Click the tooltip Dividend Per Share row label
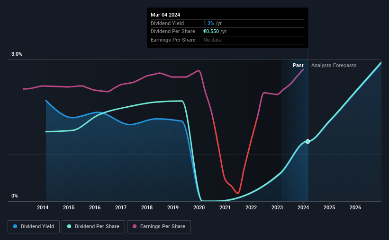The image size is (389, 240). [173, 32]
